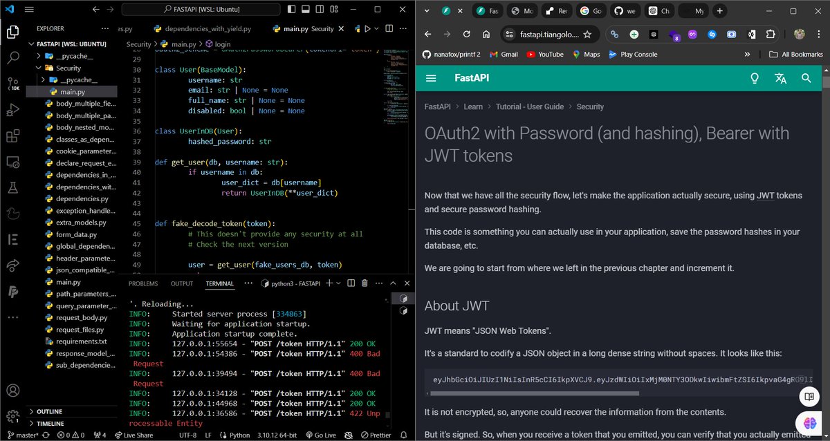Image resolution: width=830 pixels, height=441 pixels.
Task: Toggle light/dark theme lightbulb on FastAPI docs
Action: pyautogui.click(x=755, y=78)
